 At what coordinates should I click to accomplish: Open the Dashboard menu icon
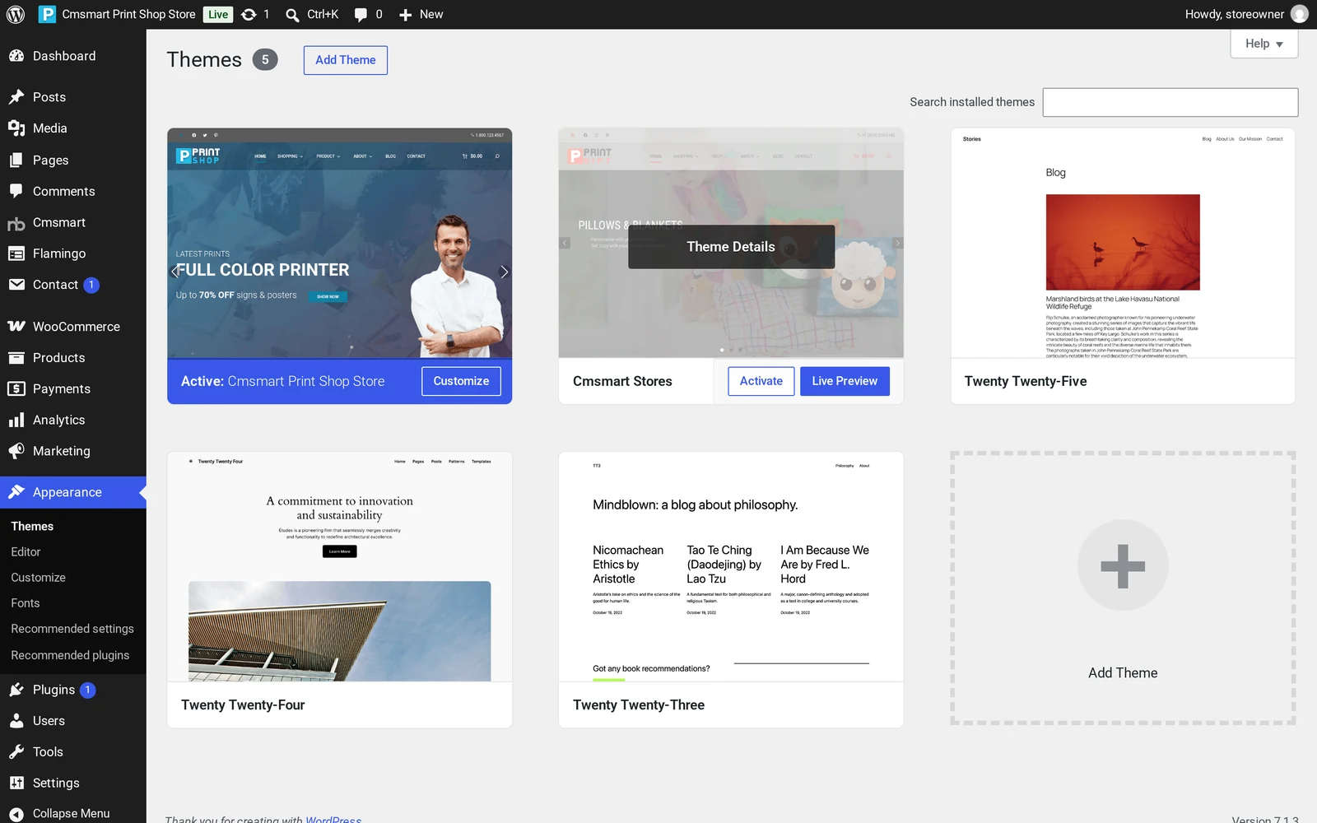tap(16, 56)
